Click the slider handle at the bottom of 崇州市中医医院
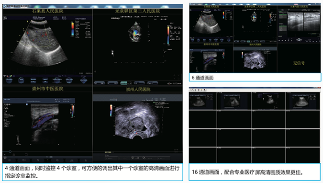The width and height of the screenshot is (323, 183). click(x=10, y=152)
